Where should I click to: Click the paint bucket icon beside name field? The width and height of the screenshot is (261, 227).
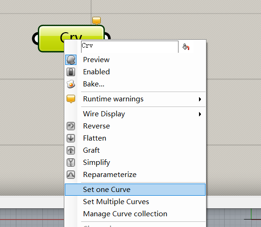[186, 47]
